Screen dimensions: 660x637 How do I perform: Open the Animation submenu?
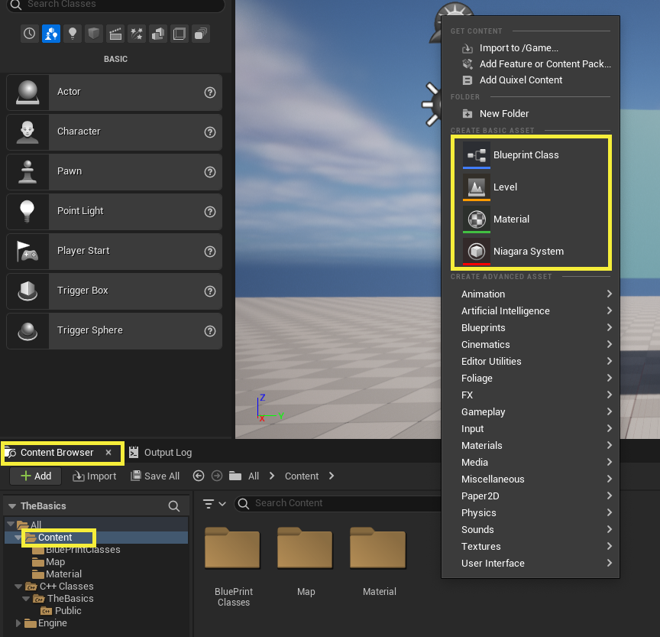pos(530,294)
